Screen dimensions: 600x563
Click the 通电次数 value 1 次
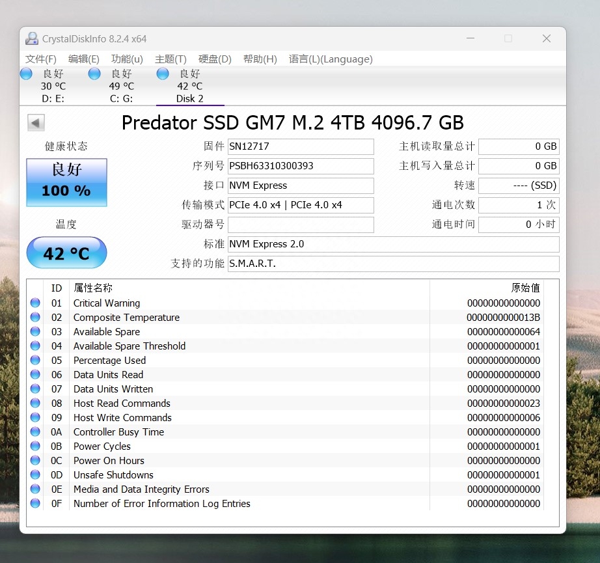(x=519, y=205)
